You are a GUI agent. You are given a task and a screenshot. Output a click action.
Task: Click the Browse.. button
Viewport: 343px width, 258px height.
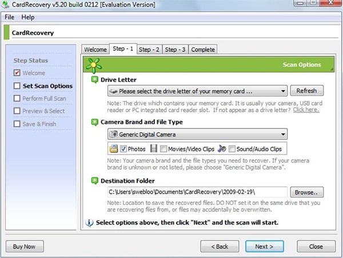(x=306, y=192)
